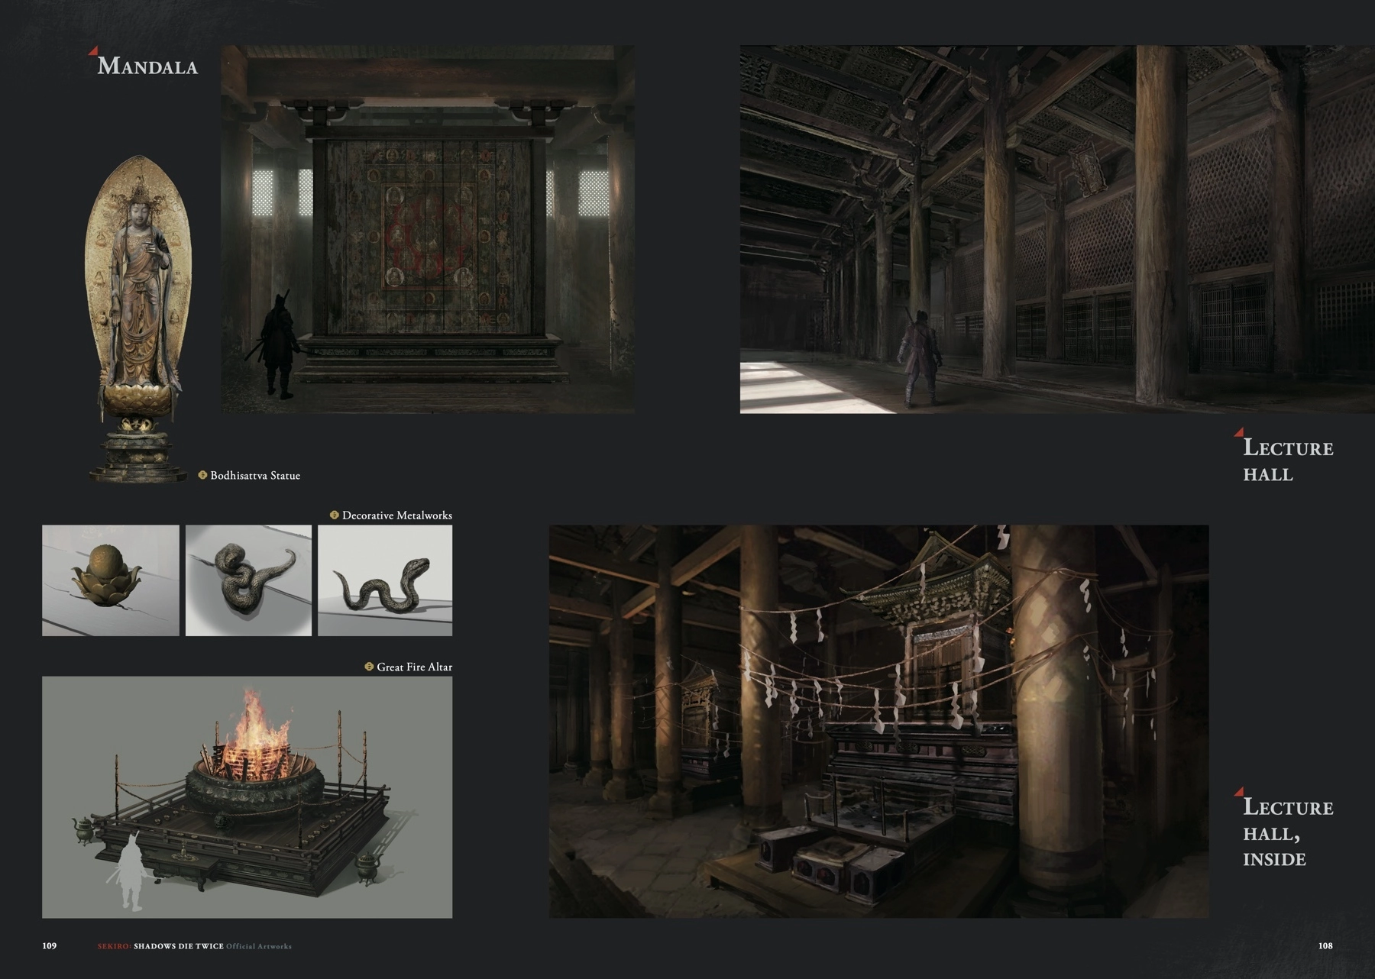Click bullet icon beside Bodhisattva Statue
The height and width of the screenshot is (979, 1375).
(x=202, y=475)
